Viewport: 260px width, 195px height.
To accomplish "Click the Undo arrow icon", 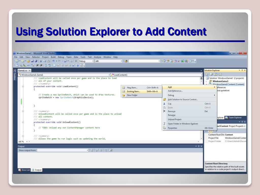I will [53, 61].
